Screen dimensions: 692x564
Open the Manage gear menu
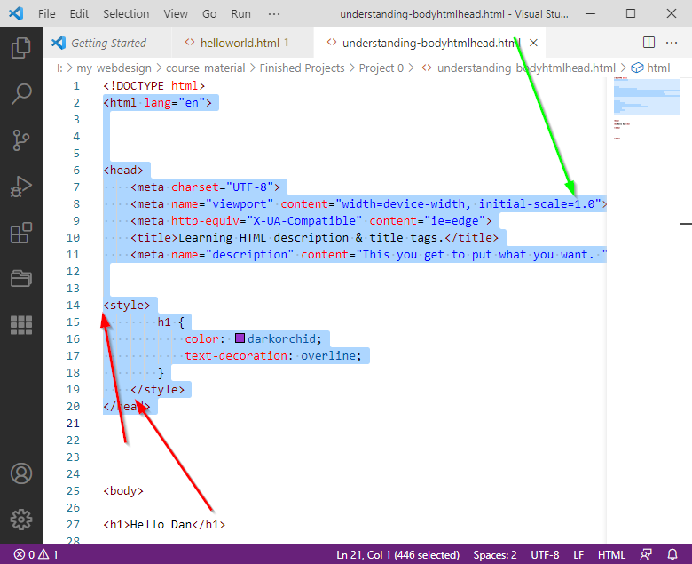(20, 520)
